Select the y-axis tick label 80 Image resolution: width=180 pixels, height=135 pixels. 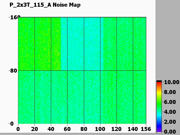(13, 71)
